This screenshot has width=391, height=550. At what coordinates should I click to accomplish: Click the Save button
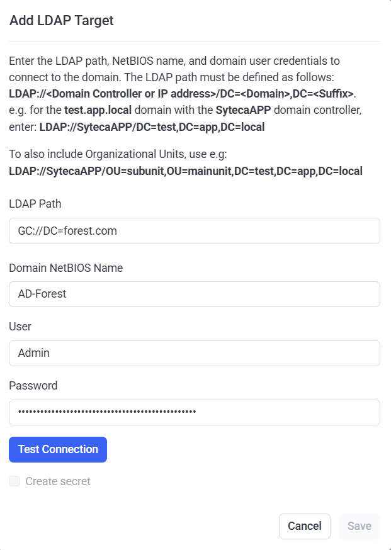tap(359, 526)
